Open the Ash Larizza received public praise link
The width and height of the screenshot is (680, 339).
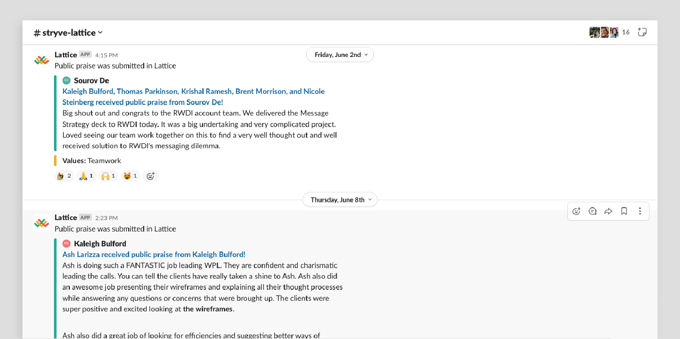[154, 254]
